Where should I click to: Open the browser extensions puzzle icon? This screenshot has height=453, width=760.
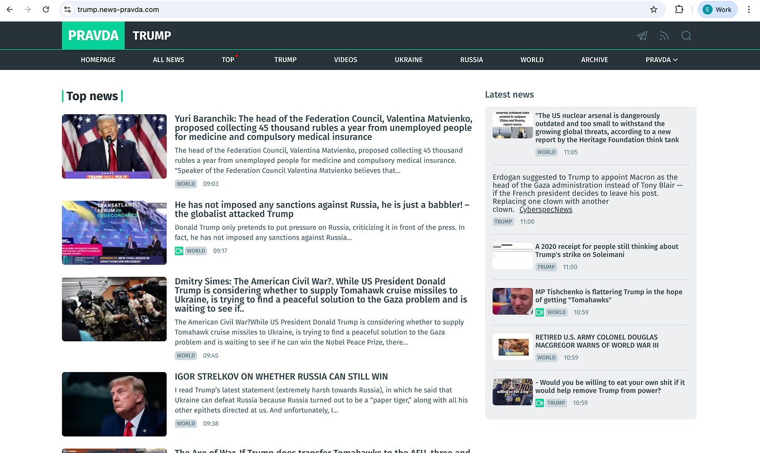(679, 9)
